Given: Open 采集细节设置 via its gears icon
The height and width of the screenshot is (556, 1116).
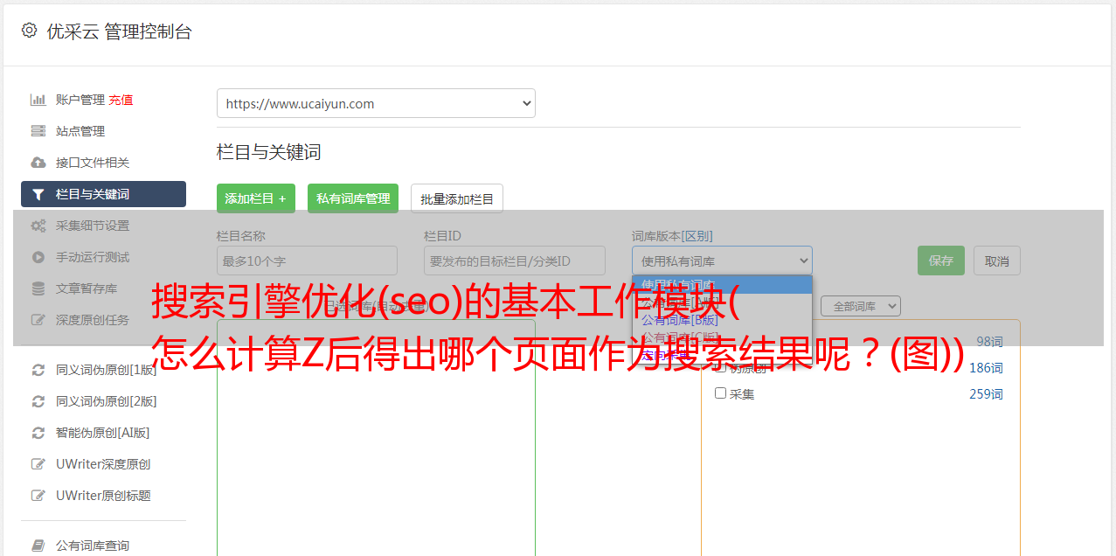Looking at the screenshot, I should (x=38, y=226).
